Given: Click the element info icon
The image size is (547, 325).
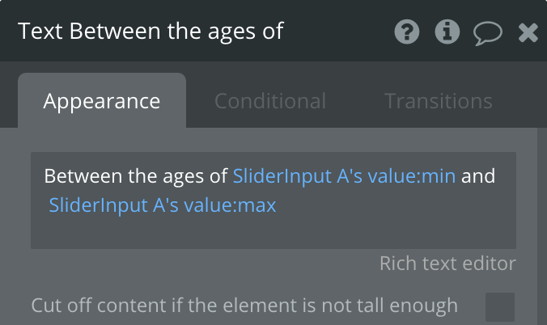Looking at the screenshot, I should pos(447,32).
